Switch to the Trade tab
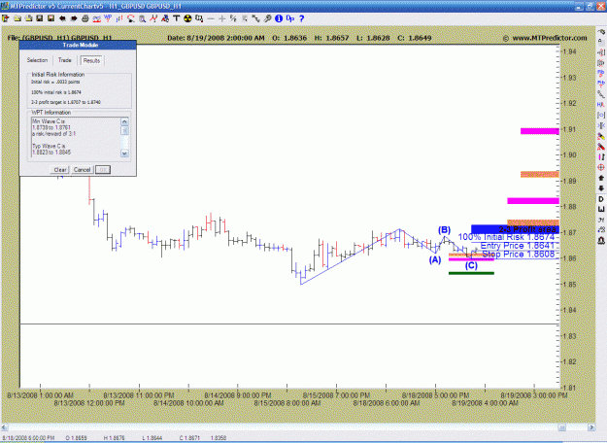This screenshot has height=443, width=607. [65, 60]
